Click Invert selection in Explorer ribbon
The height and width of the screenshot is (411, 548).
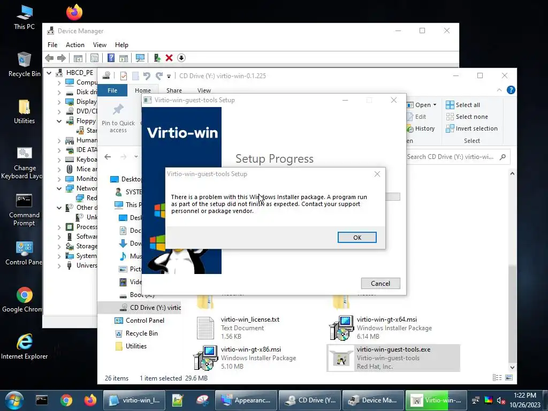coord(471,128)
